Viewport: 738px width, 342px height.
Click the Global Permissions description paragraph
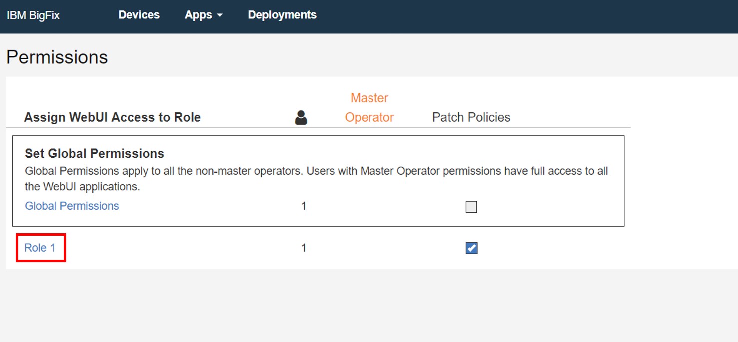(x=316, y=179)
